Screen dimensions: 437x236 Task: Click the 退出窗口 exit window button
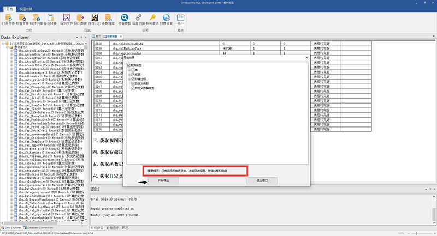click(262, 181)
